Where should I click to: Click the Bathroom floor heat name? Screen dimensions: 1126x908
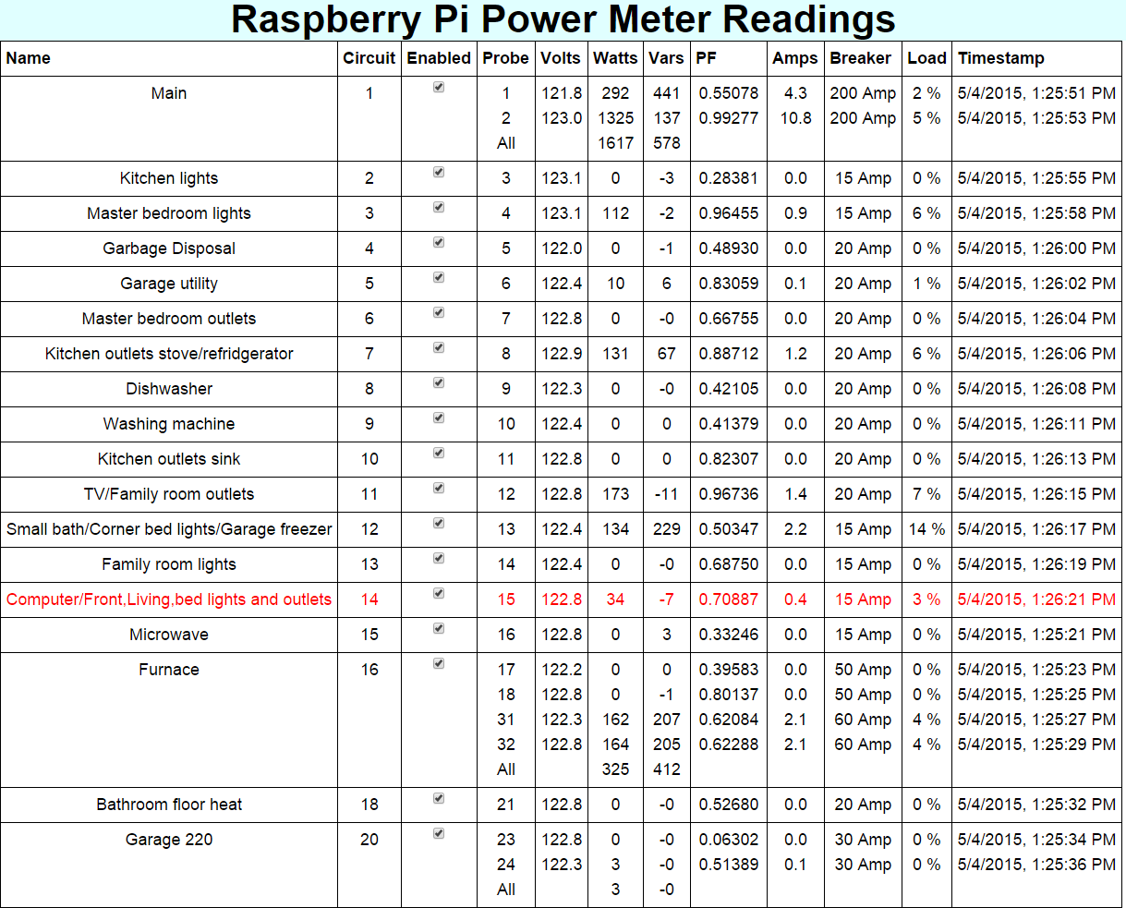point(169,805)
